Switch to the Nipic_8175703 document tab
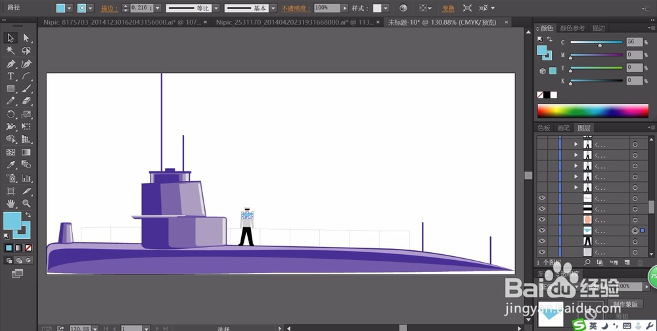 [x=121, y=22]
